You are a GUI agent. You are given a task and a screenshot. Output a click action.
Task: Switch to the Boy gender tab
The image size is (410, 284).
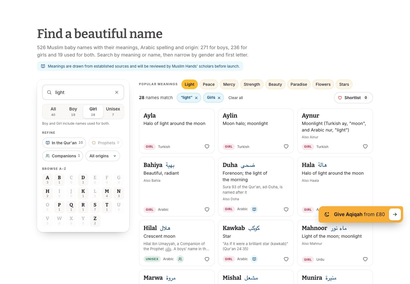click(x=73, y=112)
